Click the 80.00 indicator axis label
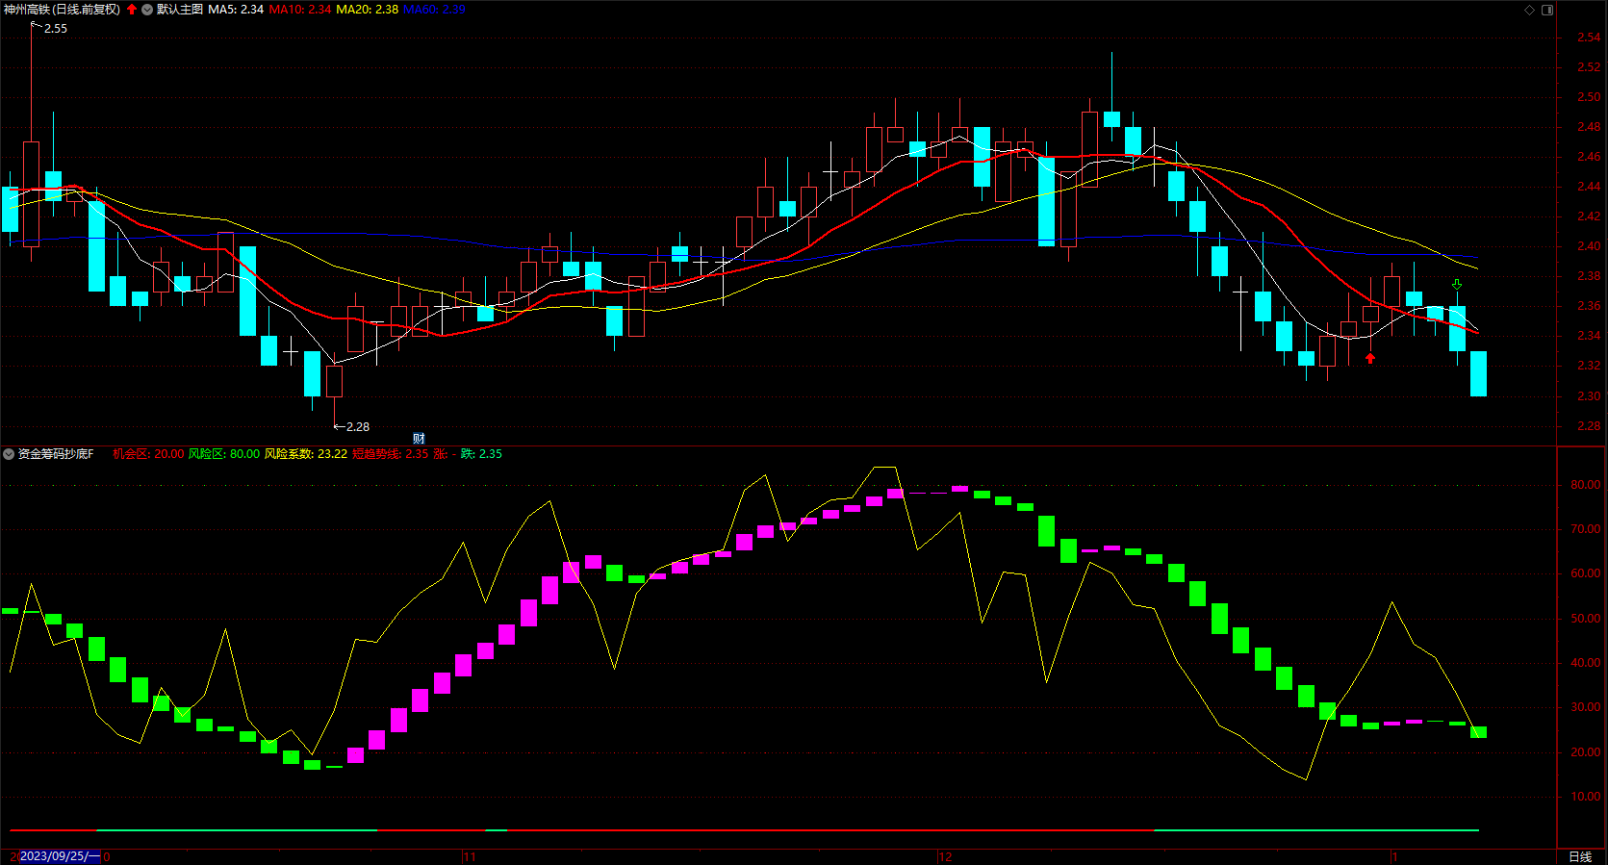 (1586, 485)
